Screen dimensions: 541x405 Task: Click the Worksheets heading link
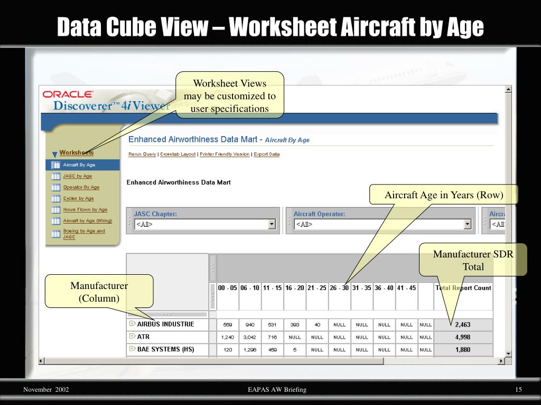[76, 152]
